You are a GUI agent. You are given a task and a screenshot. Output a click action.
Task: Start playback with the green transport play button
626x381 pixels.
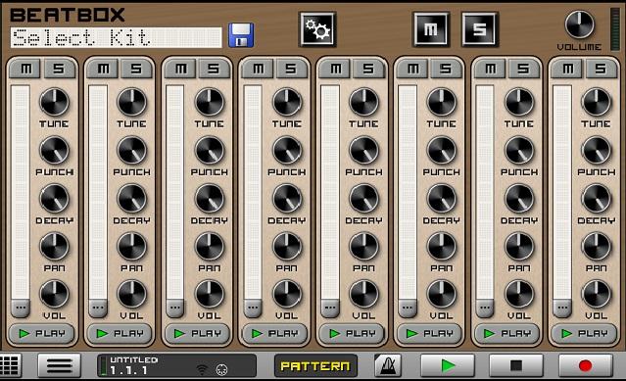[448, 365]
